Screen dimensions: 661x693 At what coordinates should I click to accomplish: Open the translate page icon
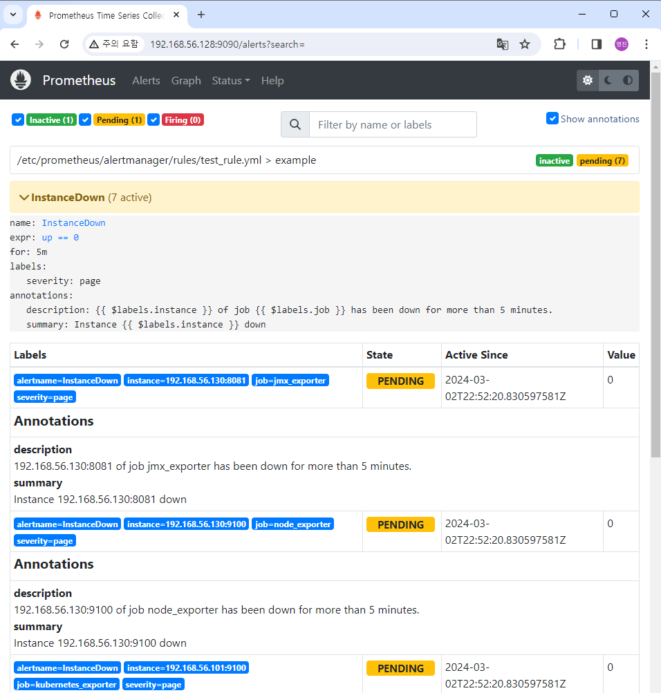(502, 44)
